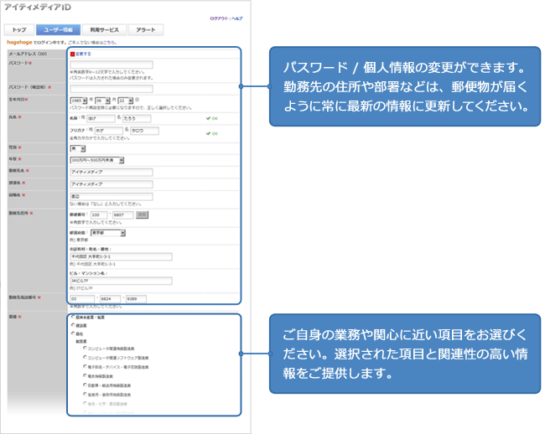Screen dimensions: 545x434
Task: Select the ユーザー情報 tab
Action: point(58,30)
